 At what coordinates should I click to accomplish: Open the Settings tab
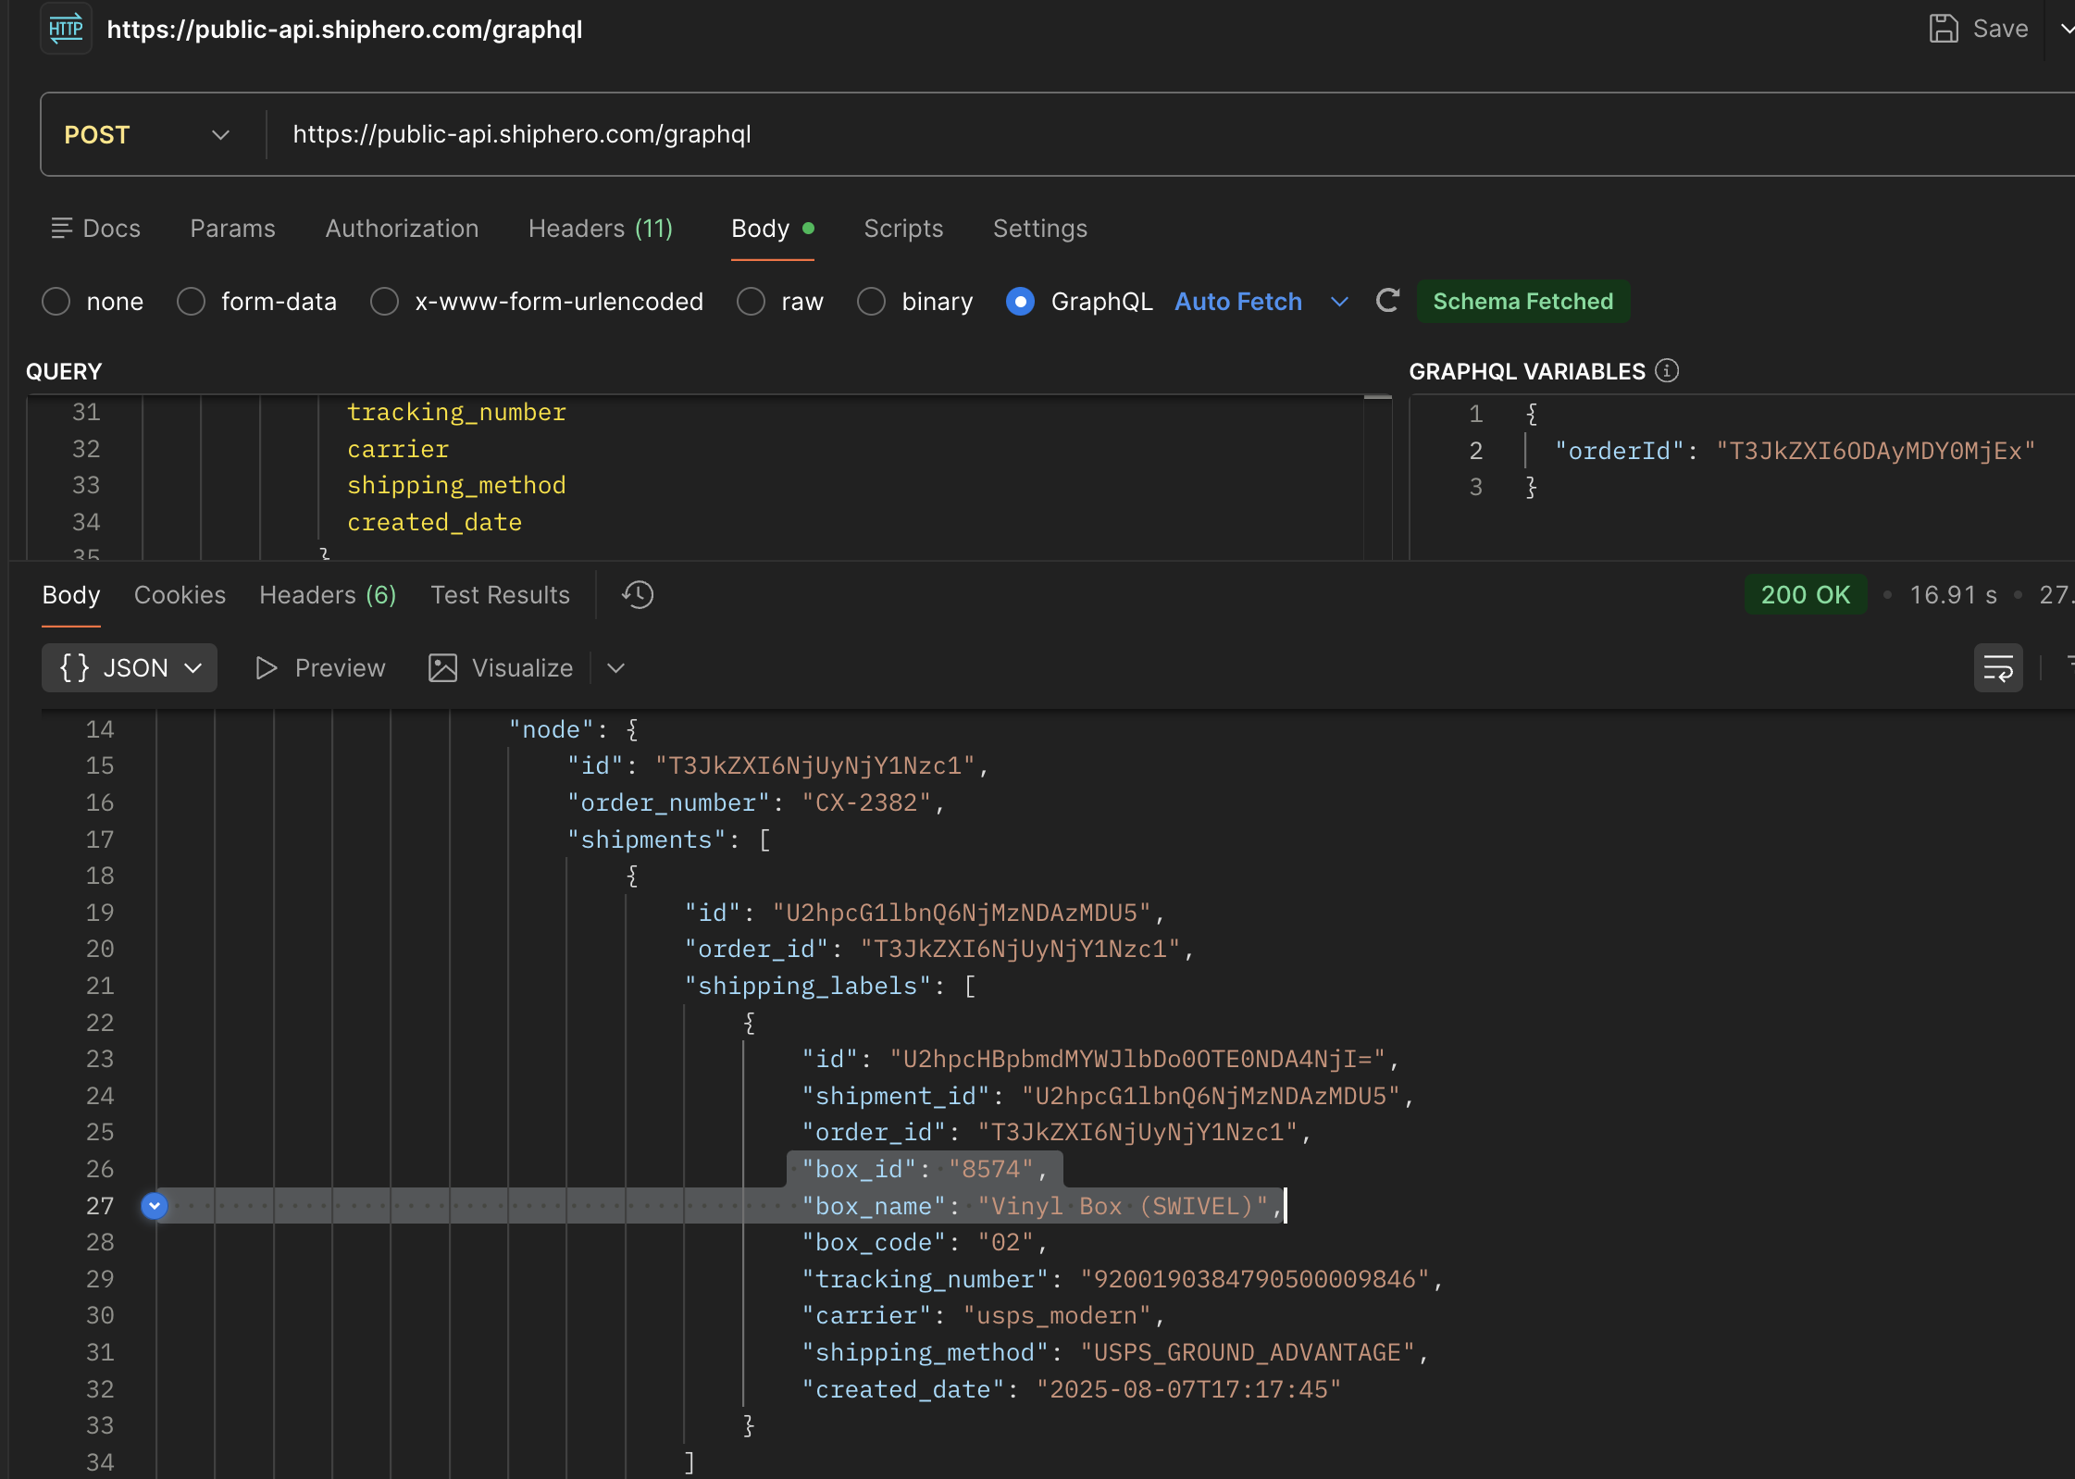(1040, 228)
